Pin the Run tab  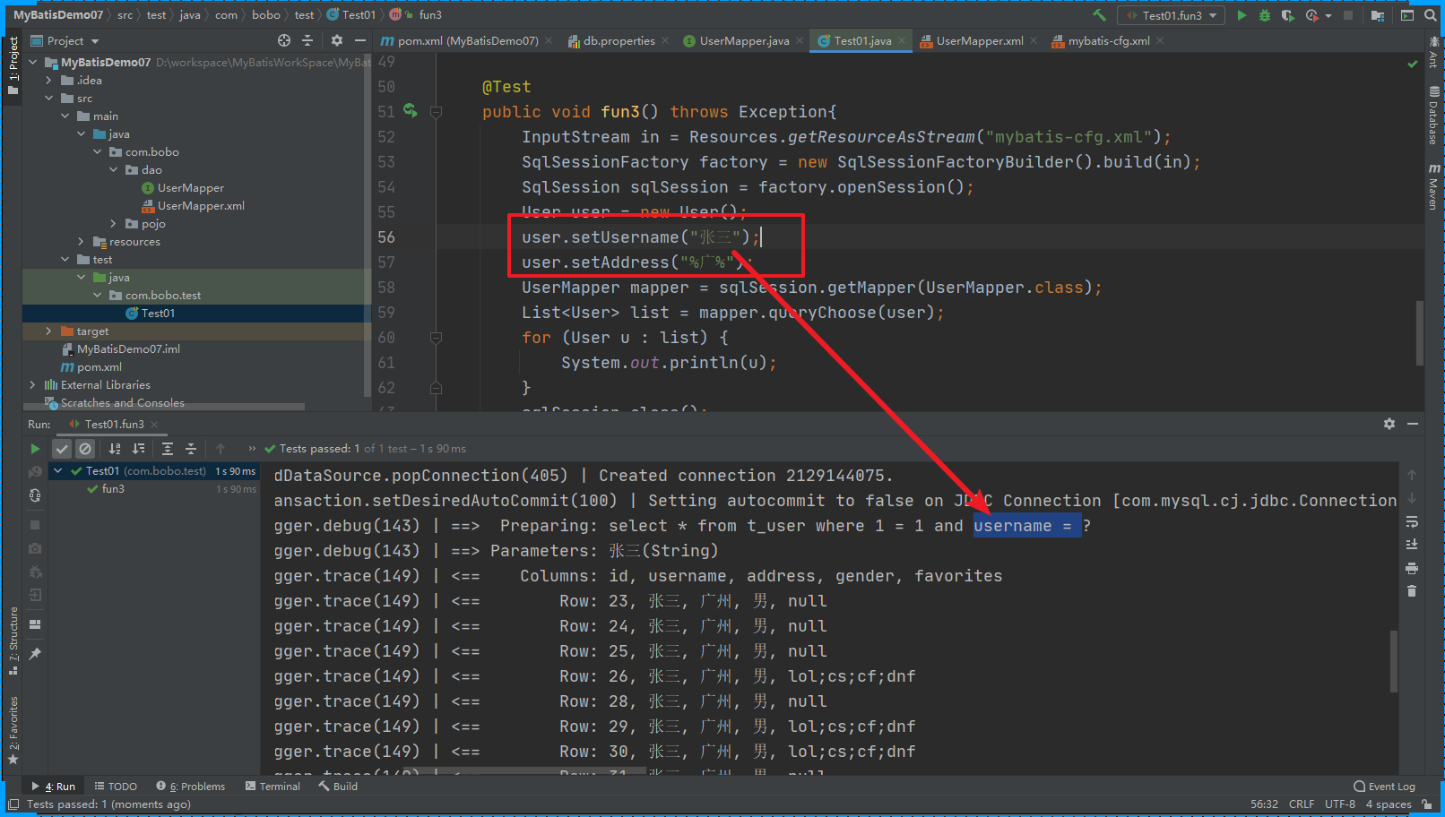(x=35, y=654)
